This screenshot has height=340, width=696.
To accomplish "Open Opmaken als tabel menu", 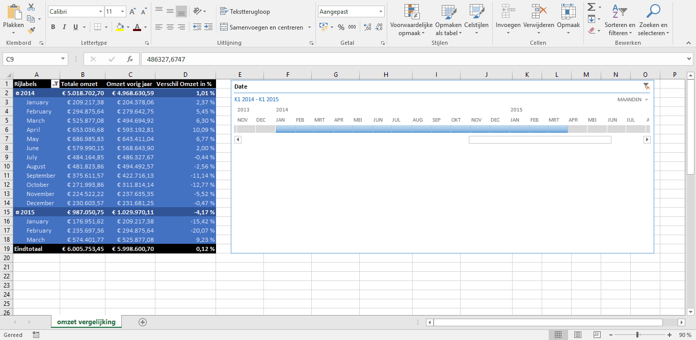I will (448, 20).
